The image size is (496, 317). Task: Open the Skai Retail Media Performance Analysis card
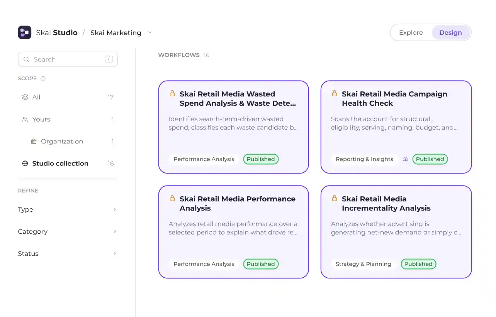click(x=234, y=232)
